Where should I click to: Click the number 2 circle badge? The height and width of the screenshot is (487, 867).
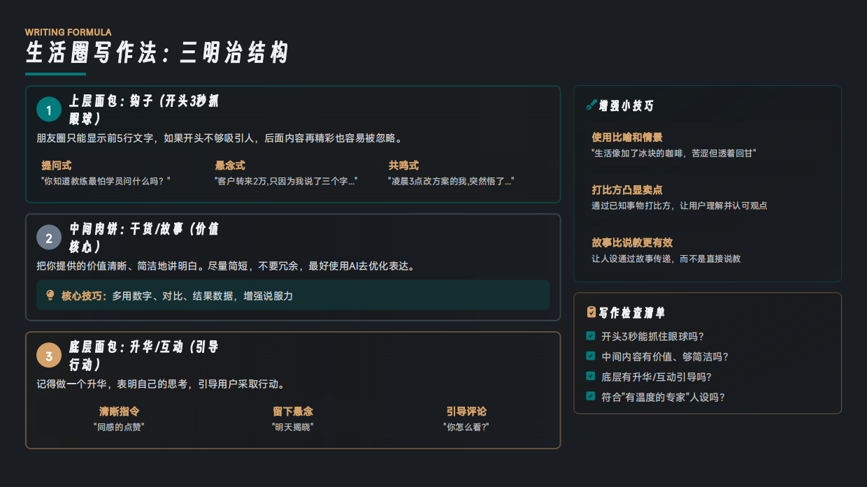tap(49, 238)
